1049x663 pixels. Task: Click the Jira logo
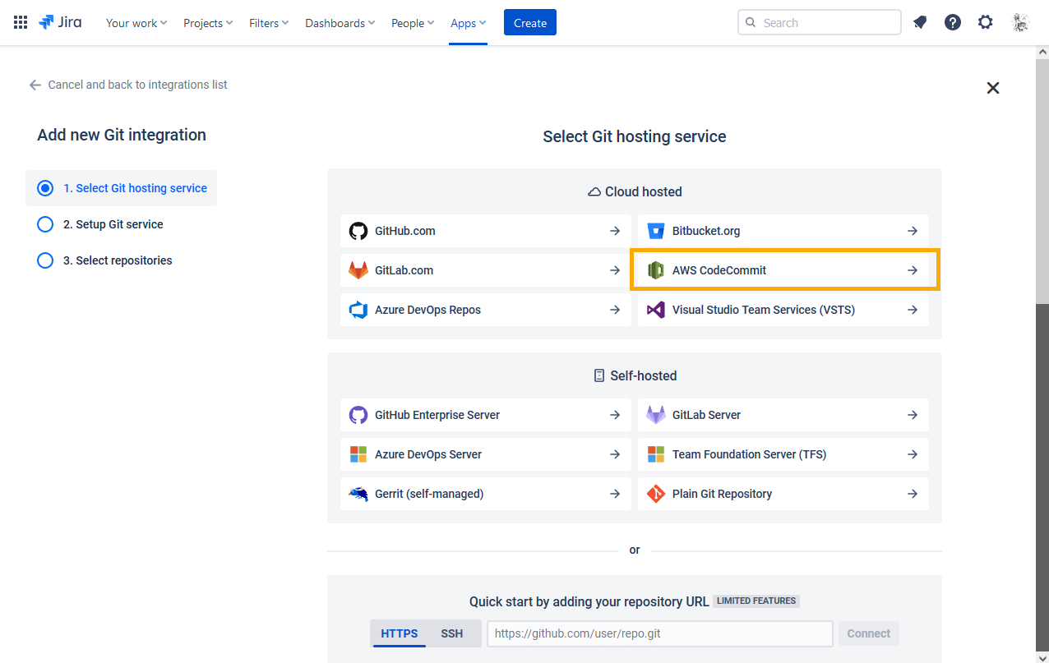coord(60,23)
